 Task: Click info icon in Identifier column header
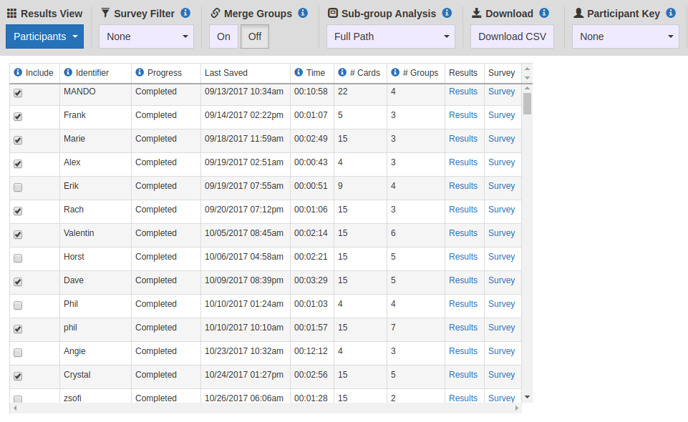click(x=68, y=72)
